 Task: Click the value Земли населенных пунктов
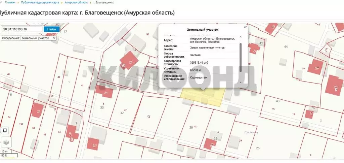coord(207,48)
